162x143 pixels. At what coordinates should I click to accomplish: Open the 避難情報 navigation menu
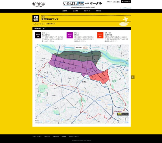[x=65, y=11]
